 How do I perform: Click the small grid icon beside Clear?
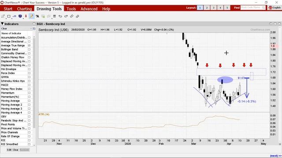click(34, 29)
